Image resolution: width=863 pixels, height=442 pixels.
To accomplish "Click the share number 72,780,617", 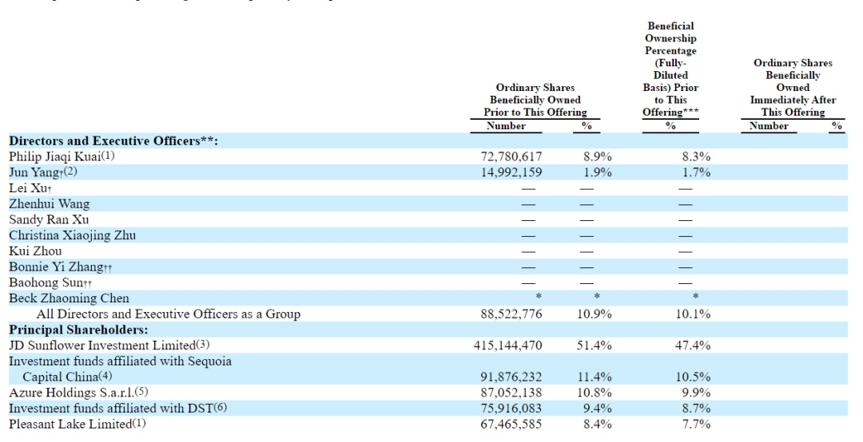I will (511, 156).
